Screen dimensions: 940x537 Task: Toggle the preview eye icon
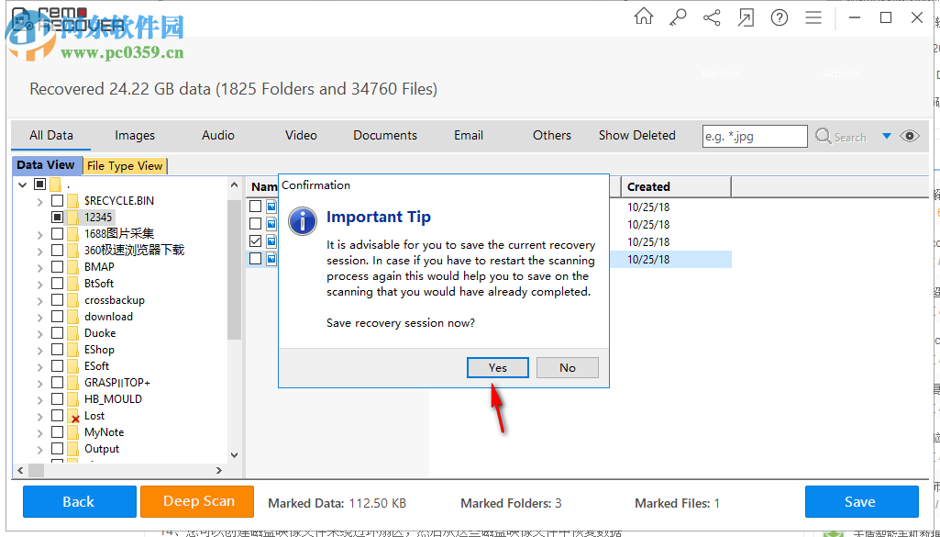coord(910,136)
